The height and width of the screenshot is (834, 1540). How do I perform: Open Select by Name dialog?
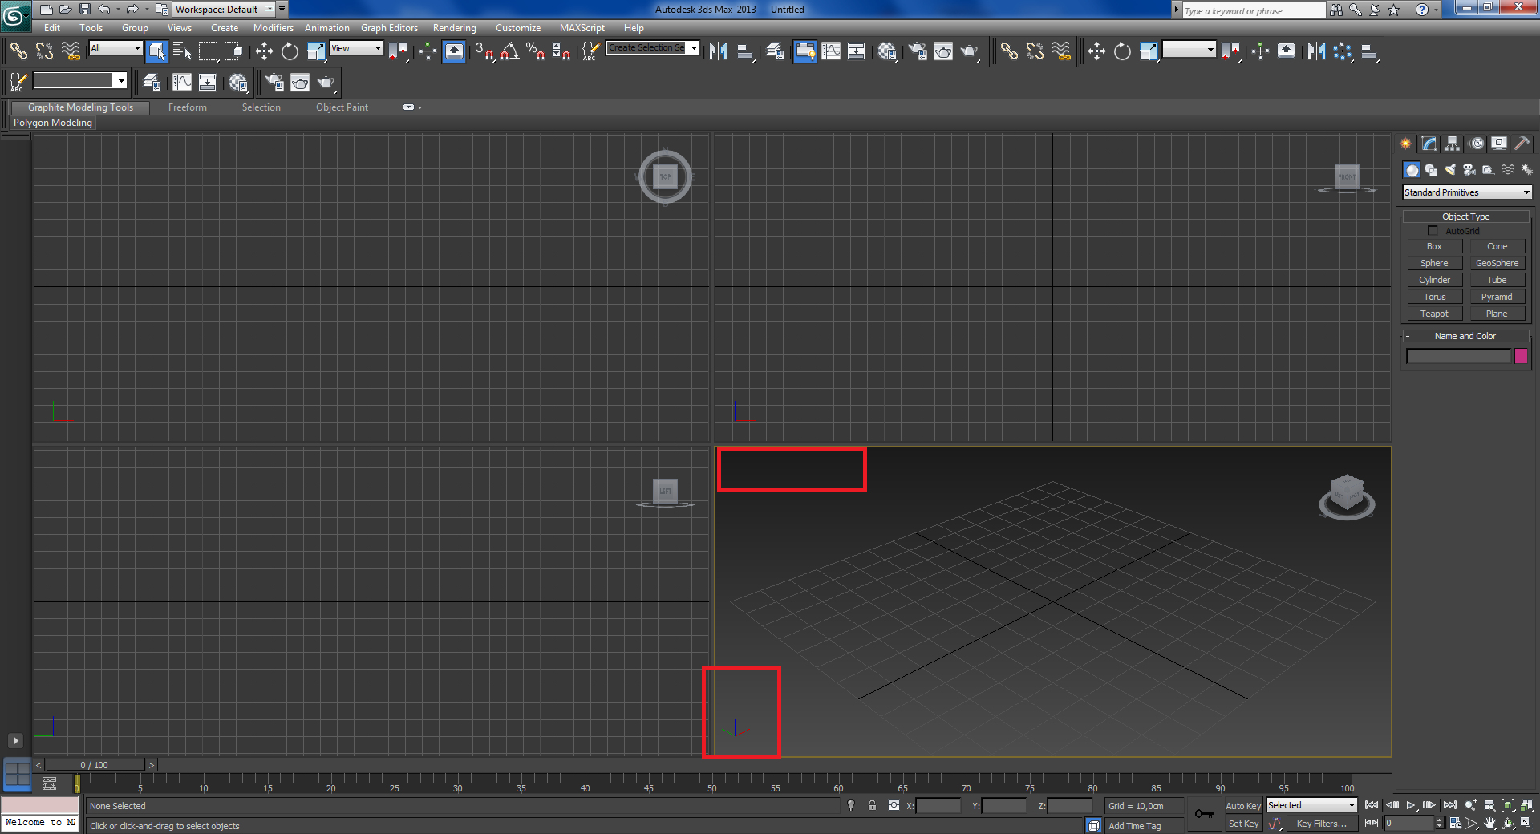tap(182, 51)
